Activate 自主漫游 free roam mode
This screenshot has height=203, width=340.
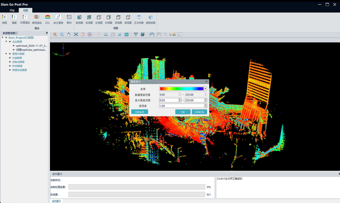(58, 18)
